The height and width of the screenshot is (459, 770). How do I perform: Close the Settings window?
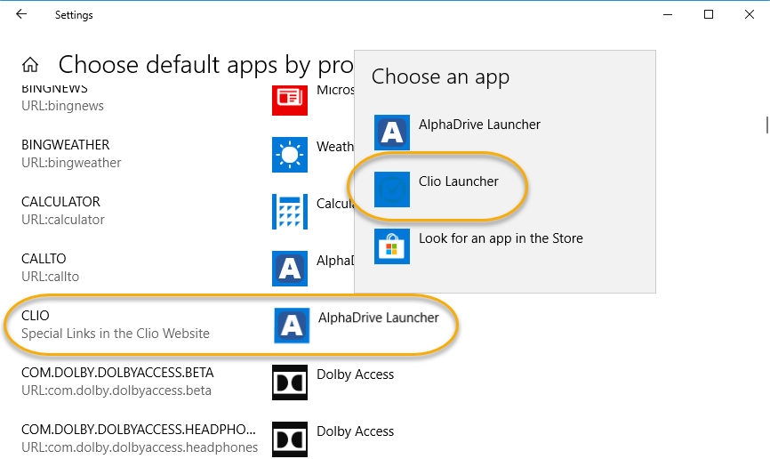click(x=750, y=14)
